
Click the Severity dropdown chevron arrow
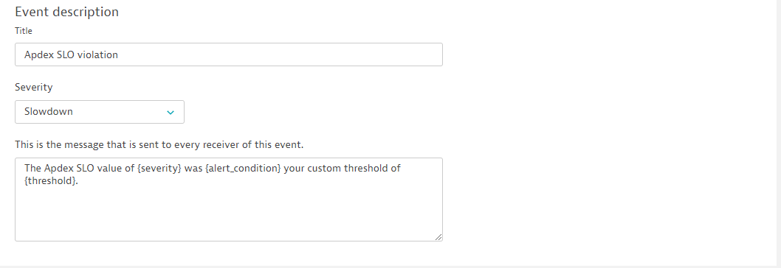171,113
